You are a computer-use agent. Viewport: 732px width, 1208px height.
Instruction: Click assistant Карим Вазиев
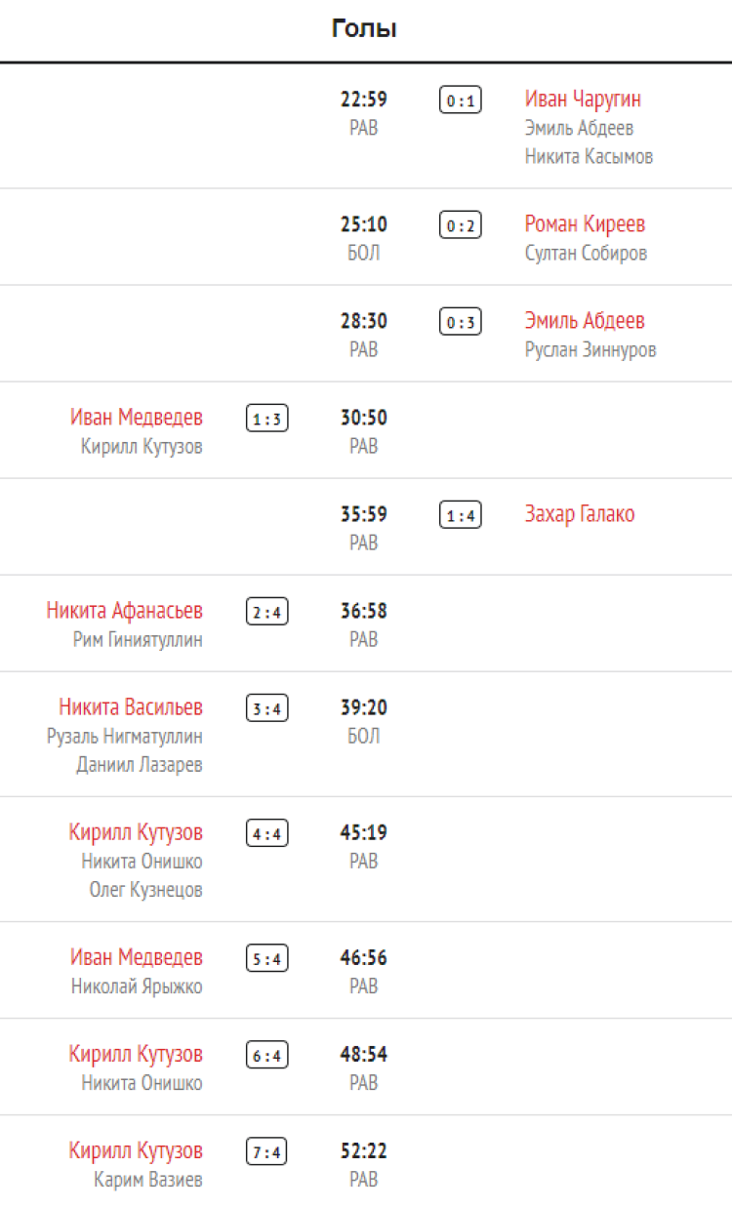click(148, 1180)
